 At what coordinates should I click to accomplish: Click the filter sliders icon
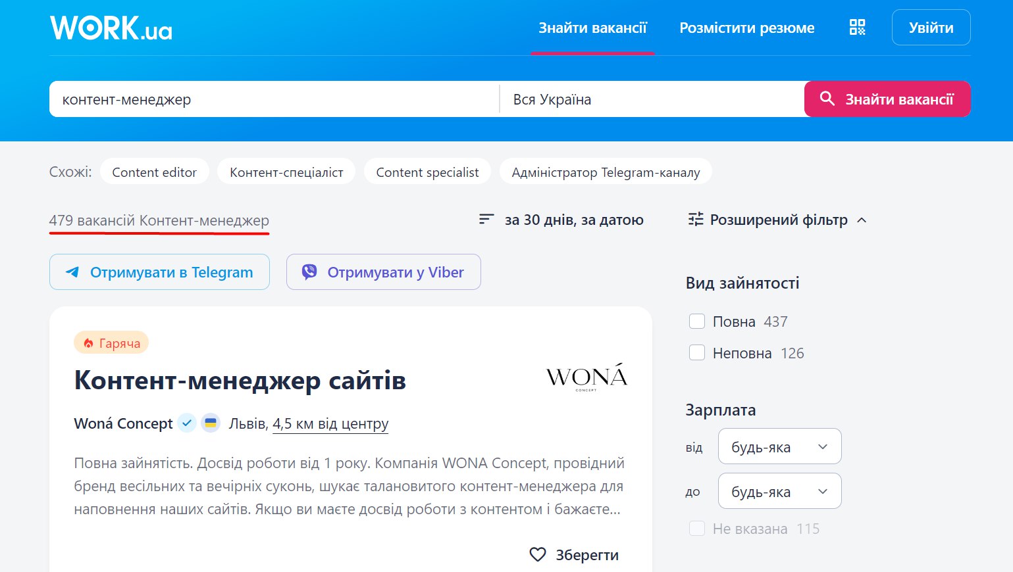point(696,220)
